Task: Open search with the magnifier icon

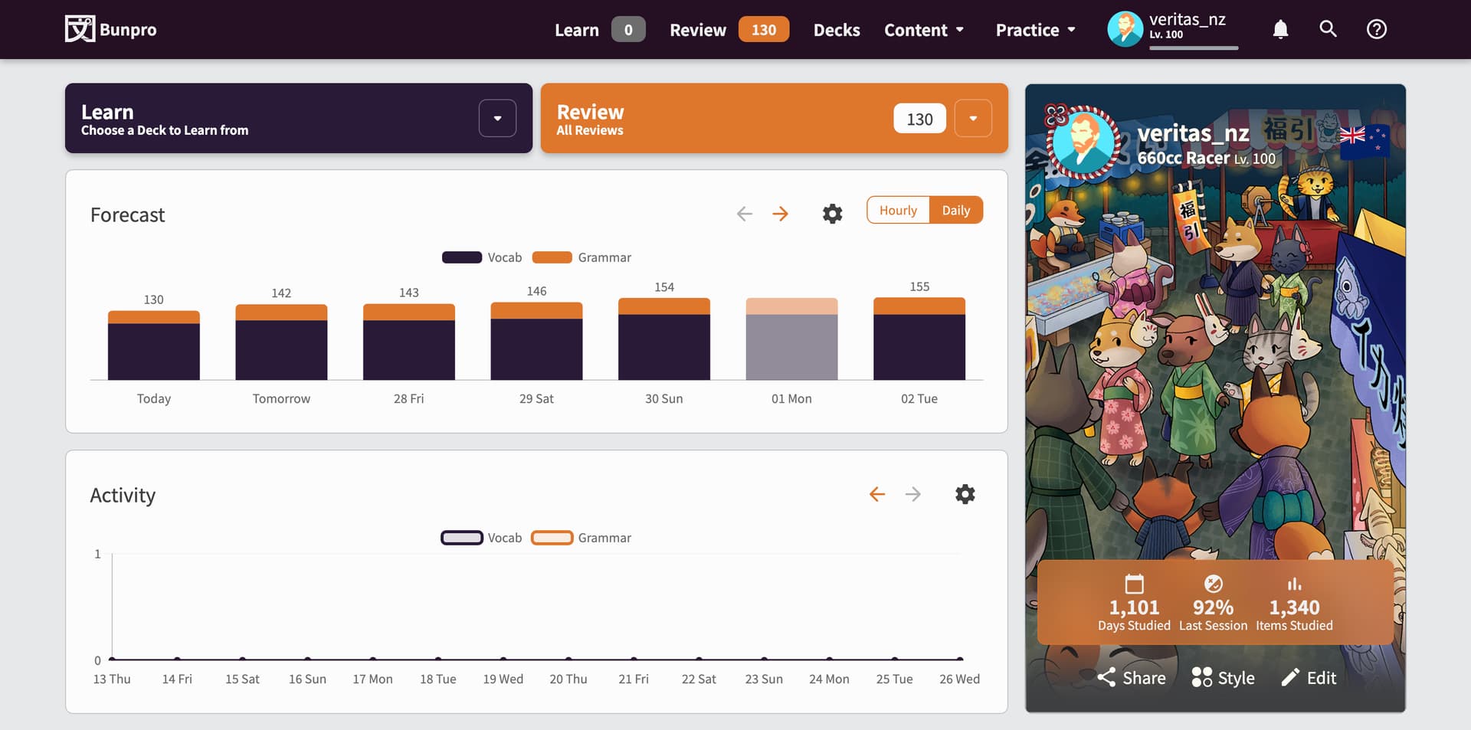Action: tap(1328, 29)
